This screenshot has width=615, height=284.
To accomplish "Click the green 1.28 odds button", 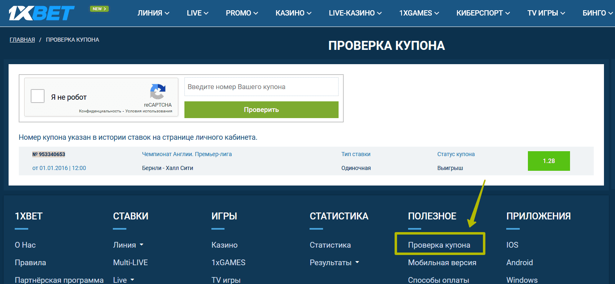I will (548, 161).
